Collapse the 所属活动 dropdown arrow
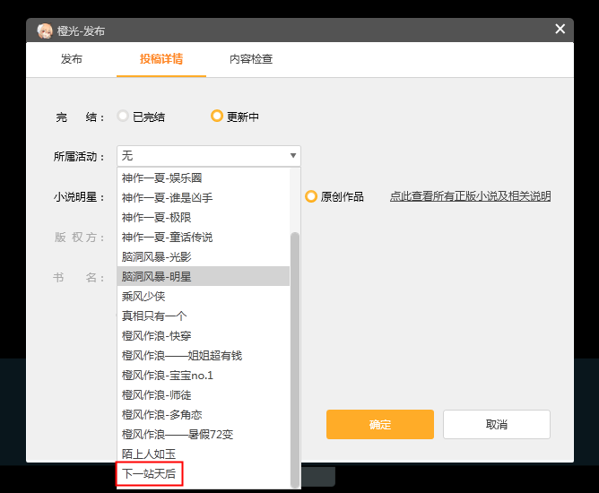 click(x=292, y=156)
